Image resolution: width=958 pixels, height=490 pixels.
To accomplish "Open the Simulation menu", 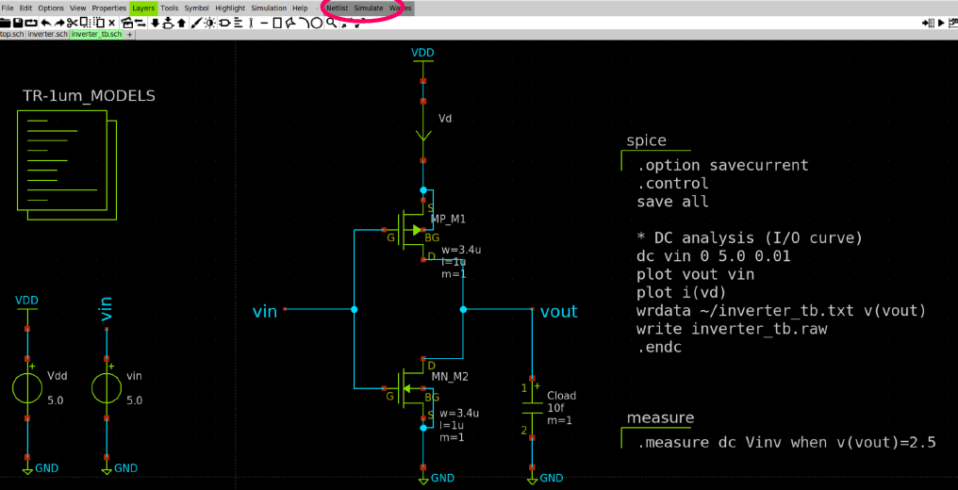I will pos(269,8).
